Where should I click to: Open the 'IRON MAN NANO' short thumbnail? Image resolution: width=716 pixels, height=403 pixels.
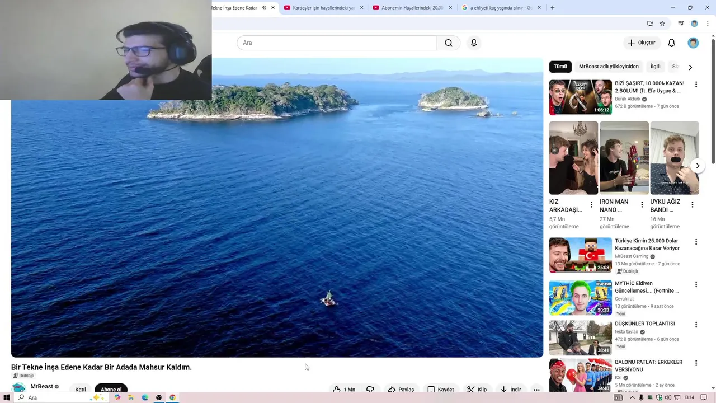(624, 158)
